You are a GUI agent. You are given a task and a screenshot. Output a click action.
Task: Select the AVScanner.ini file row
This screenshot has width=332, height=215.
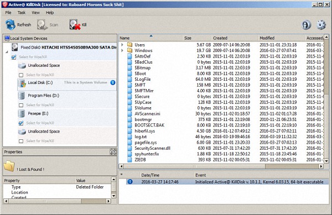pos(221,114)
